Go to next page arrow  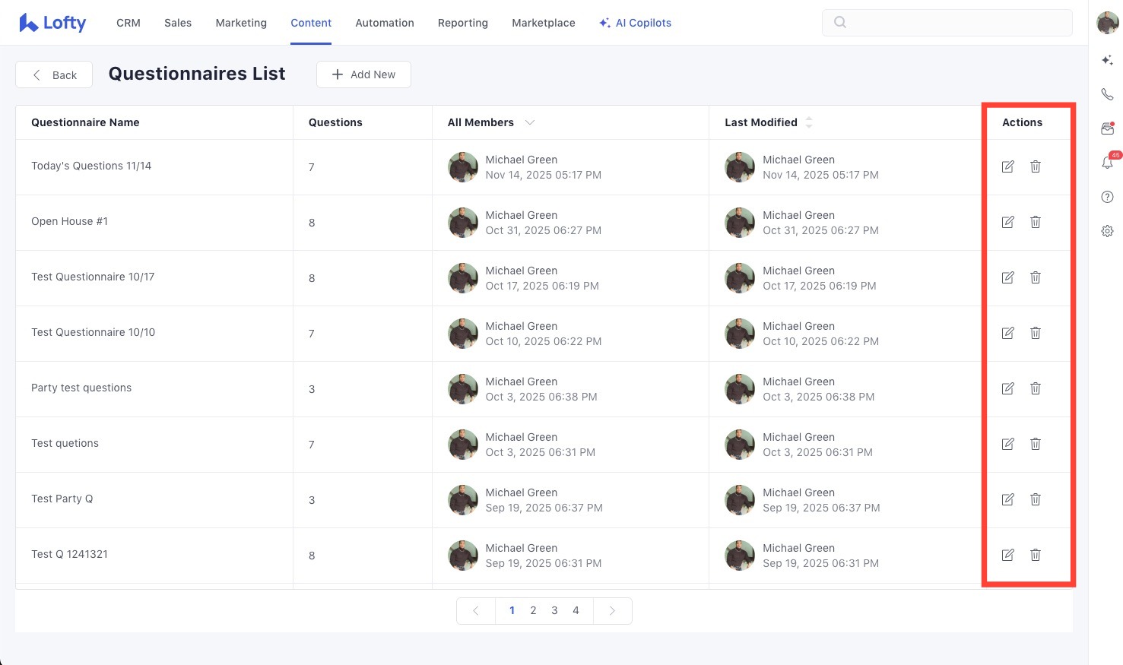point(612,610)
